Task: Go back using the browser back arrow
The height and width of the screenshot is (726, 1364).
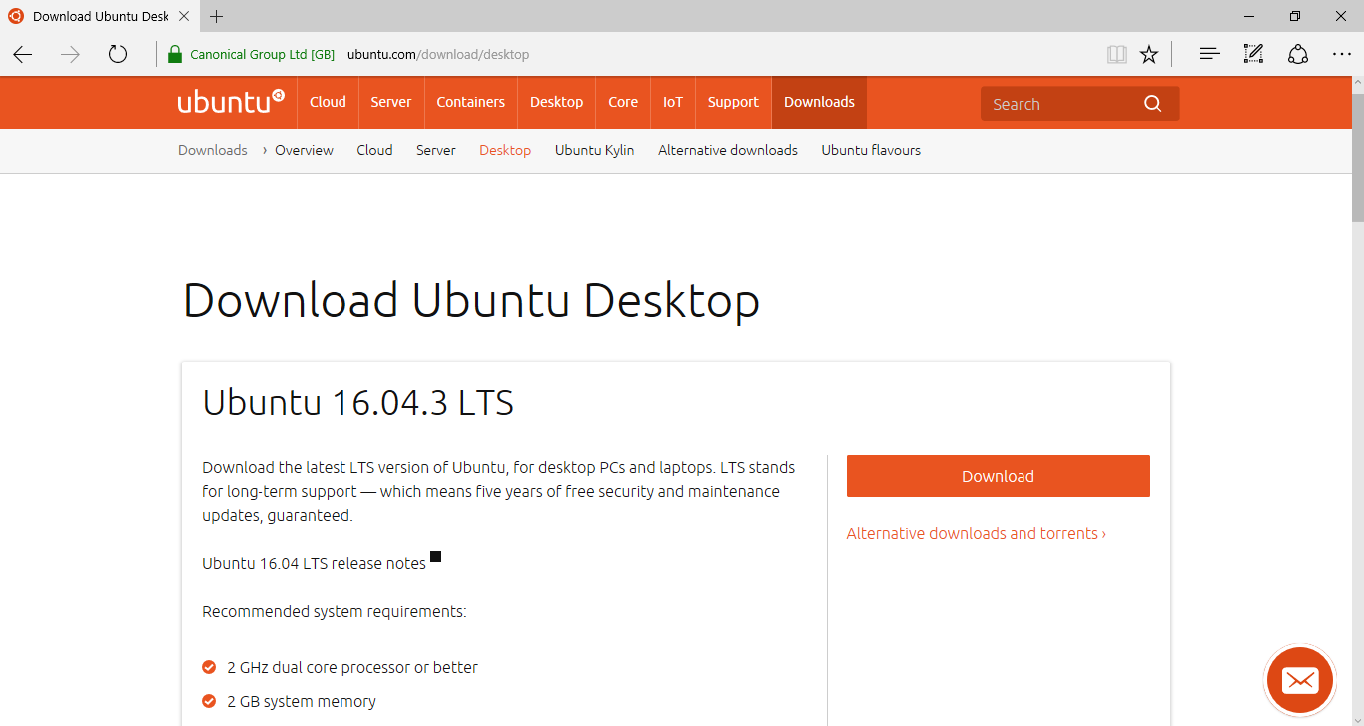Action: coord(23,54)
